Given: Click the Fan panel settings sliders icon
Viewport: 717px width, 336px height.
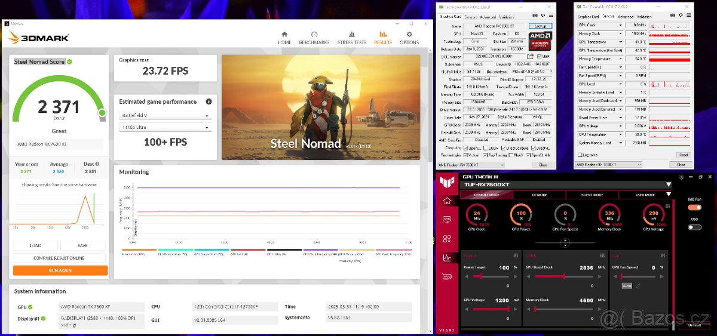Looking at the screenshot, I should point(663,255).
